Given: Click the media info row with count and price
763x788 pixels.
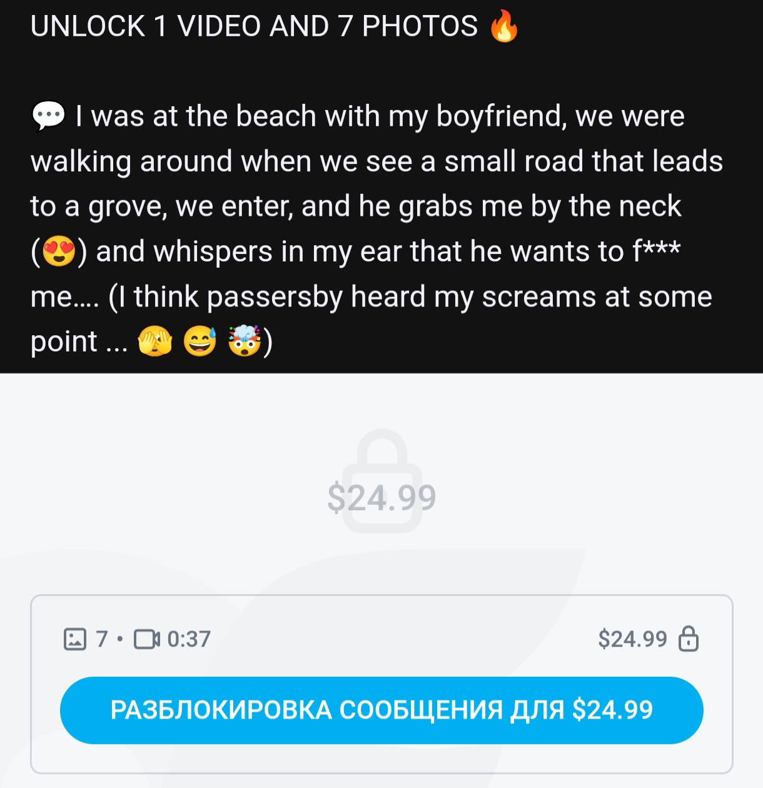Looking at the screenshot, I should [x=381, y=639].
